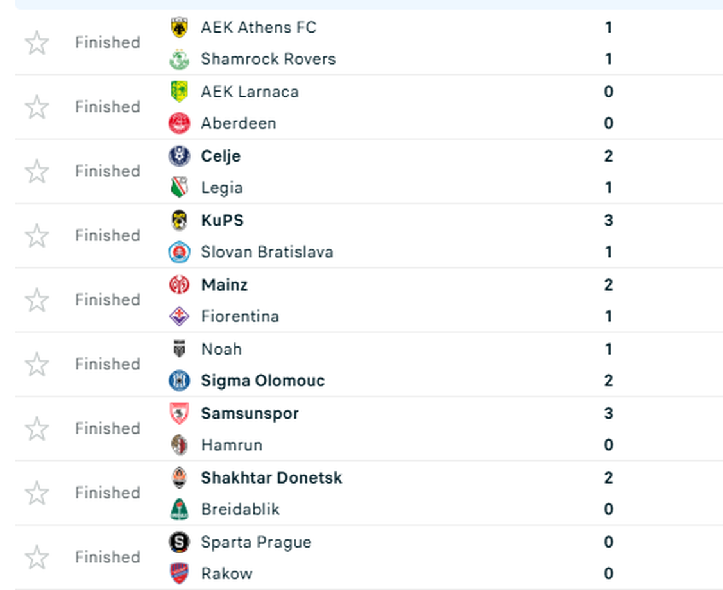Click the AEK Athens FC club crest
The height and width of the screenshot is (590, 723).
pos(179,28)
